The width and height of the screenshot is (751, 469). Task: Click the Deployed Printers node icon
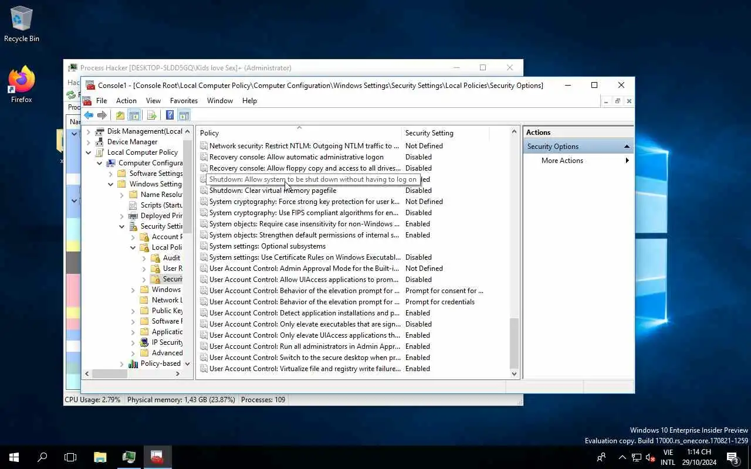(x=133, y=216)
